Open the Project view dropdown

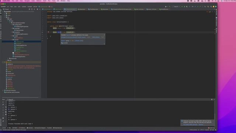[7, 9]
